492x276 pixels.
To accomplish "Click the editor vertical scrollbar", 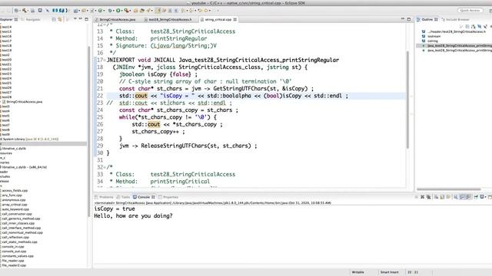I will pos(407,100).
